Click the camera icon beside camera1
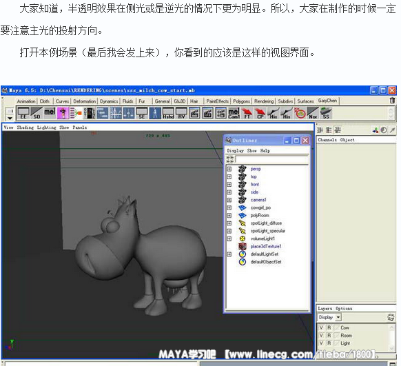Viewport: 401px width, 366px height. click(242, 200)
